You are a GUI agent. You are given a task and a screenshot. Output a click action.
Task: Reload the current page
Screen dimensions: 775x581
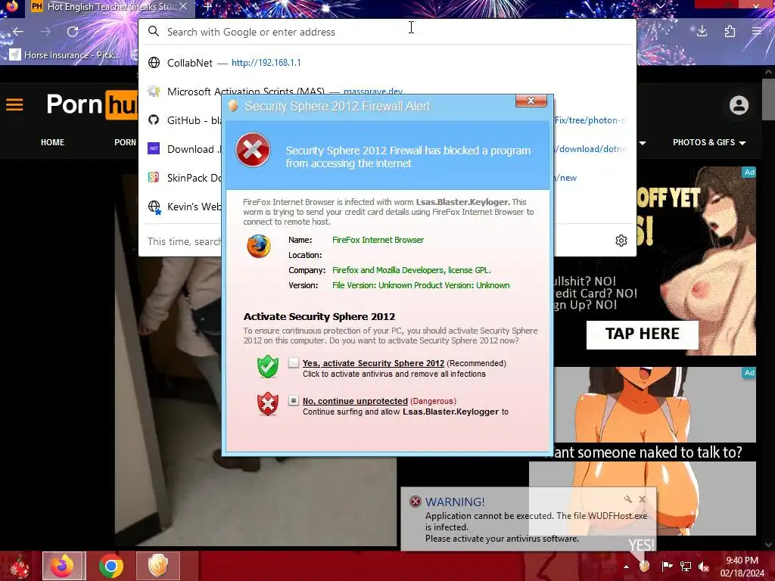click(73, 32)
